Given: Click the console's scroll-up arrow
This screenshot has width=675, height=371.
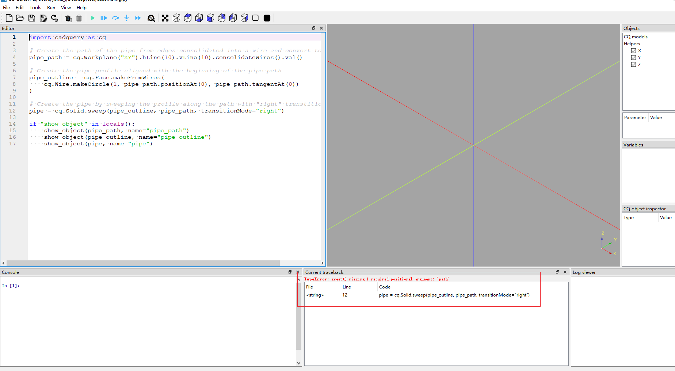Looking at the screenshot, I should [299, 279].
